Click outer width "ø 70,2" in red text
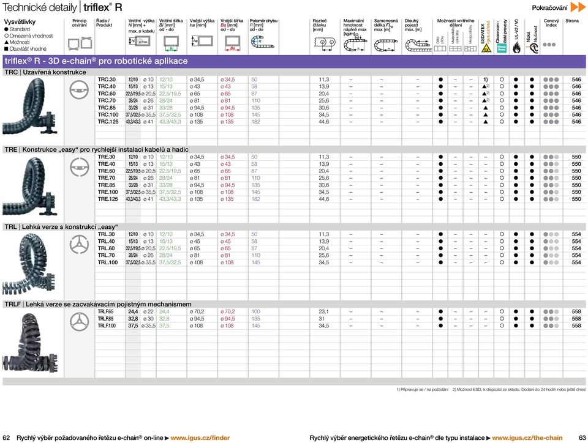588x443 pixels. pos(228,311)
